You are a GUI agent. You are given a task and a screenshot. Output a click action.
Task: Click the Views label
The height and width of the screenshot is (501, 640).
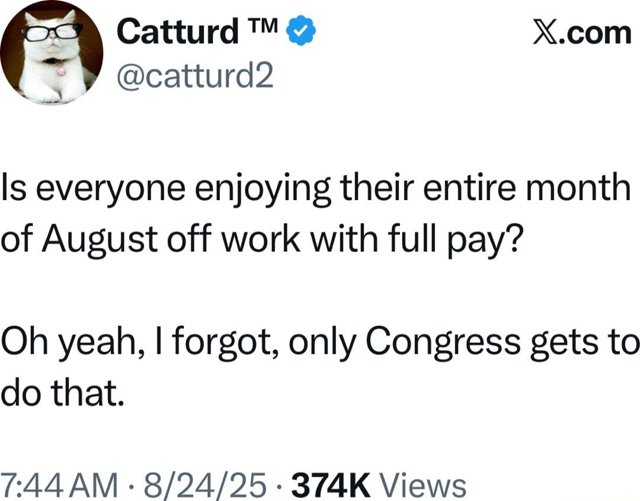point(423,486)
